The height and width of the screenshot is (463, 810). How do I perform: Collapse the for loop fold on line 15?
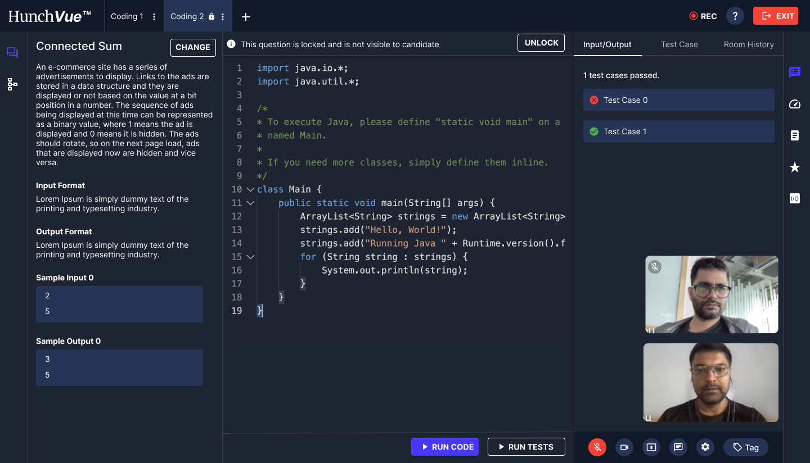tap(251, 257)
